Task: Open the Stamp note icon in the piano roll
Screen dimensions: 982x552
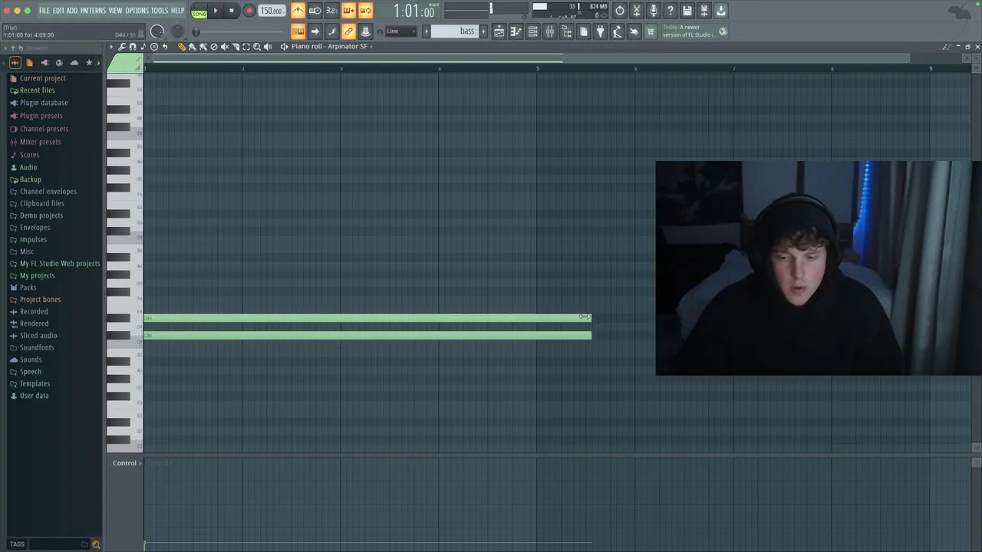Action: 143,47
